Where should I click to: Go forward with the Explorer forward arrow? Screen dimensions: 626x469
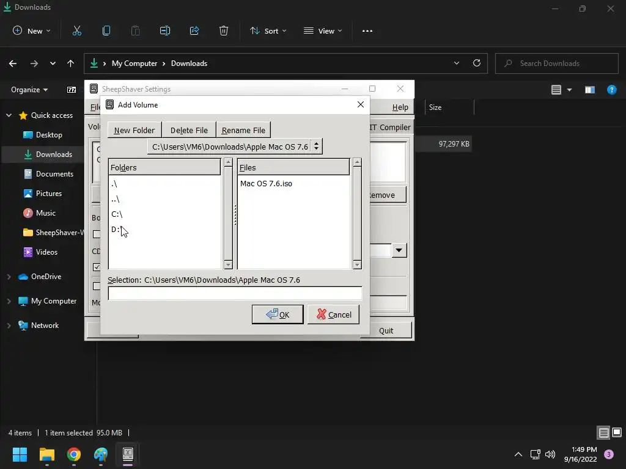pos(34,64)
